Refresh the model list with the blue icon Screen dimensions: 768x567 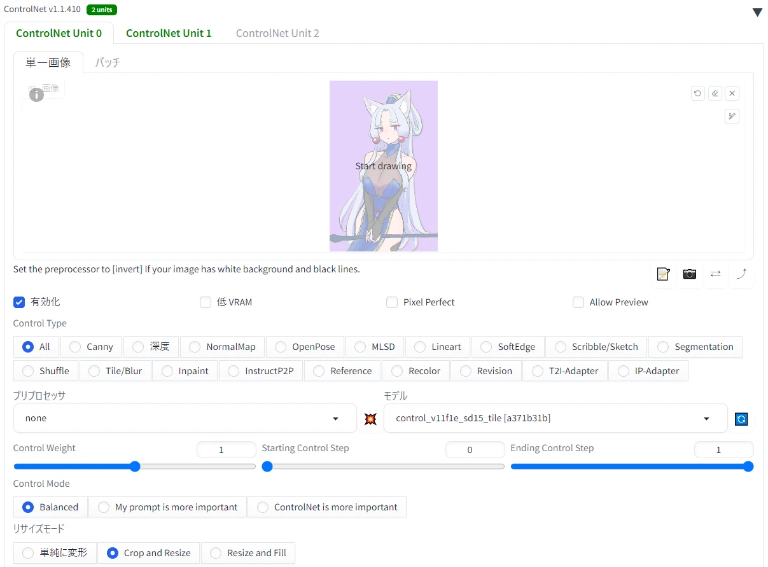pyautogui.click(x=741, y=419)
